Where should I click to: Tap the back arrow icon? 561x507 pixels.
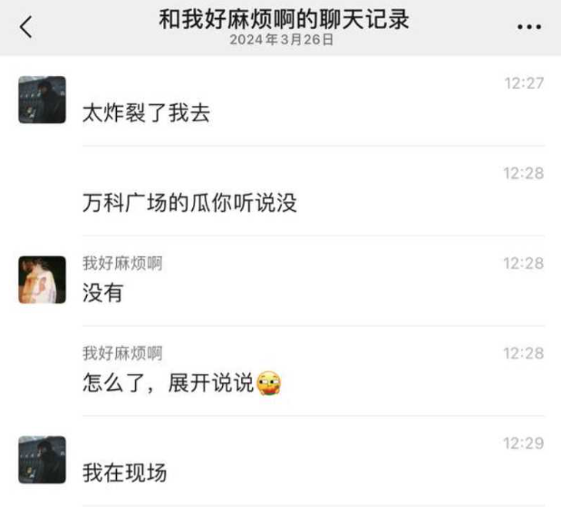tap(25, 27)
